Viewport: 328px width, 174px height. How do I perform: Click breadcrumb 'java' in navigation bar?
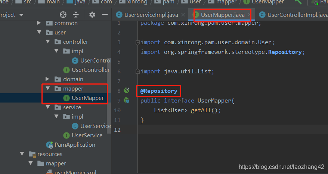click(80, 2)
